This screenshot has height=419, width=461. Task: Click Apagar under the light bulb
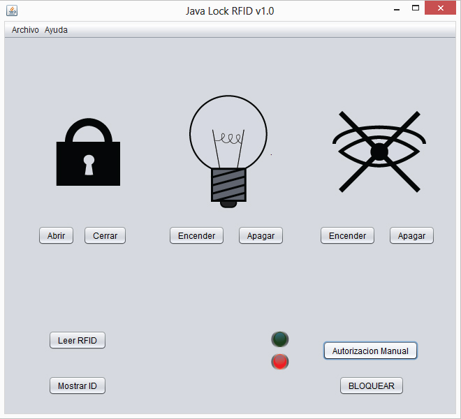(x=261, y=235)
